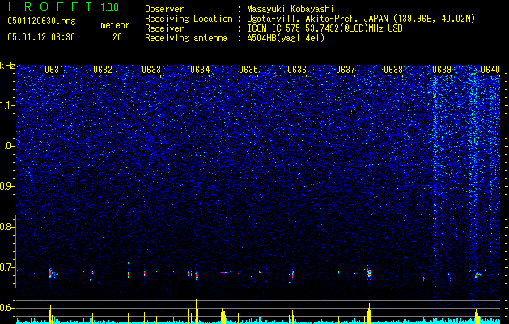Click the 1.0 kHz axis label
Screen dimensions: 509x324
point(7,146)
